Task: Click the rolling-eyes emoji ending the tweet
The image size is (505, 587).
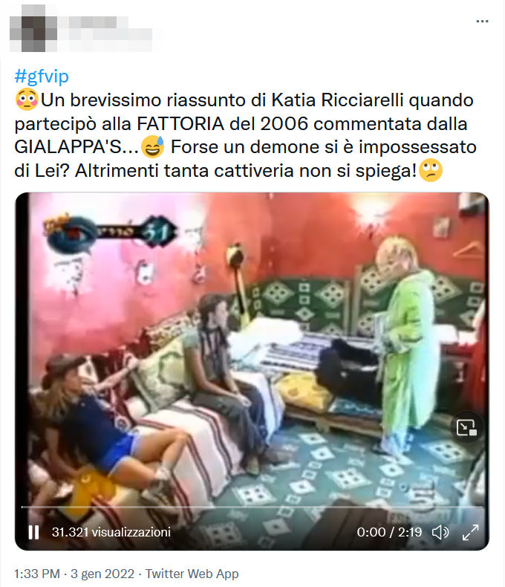Action: (x=431, y=171)
